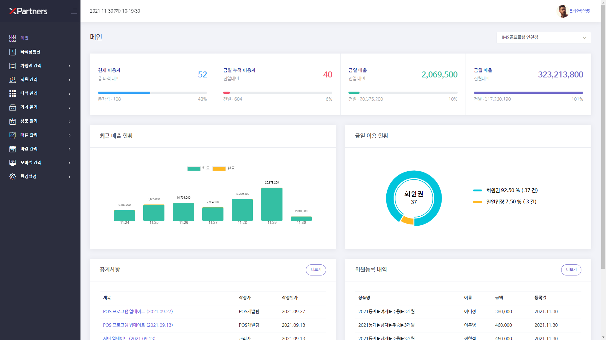Screen dimensions: 606x340
Task: Expand the 상품 관리 submenu chevron
Action: click(69, 122)
